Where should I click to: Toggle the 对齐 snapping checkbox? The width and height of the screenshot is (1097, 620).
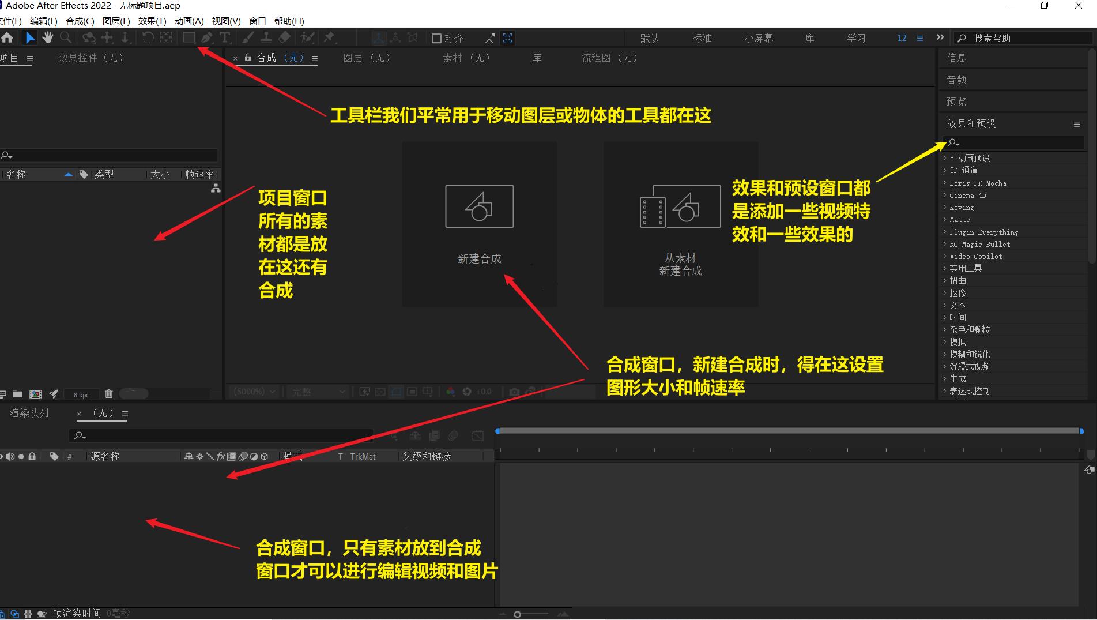pos(436,38)
